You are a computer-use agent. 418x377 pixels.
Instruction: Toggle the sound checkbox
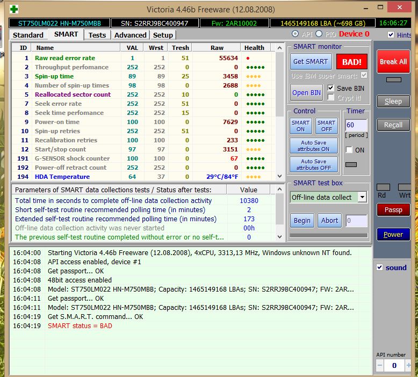[x=380, y=267]
